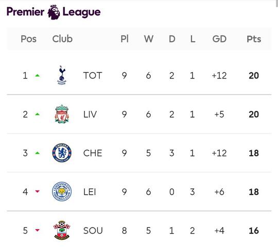
Task: Click the red down arrow beside position 5
Action: pos(37,230)
